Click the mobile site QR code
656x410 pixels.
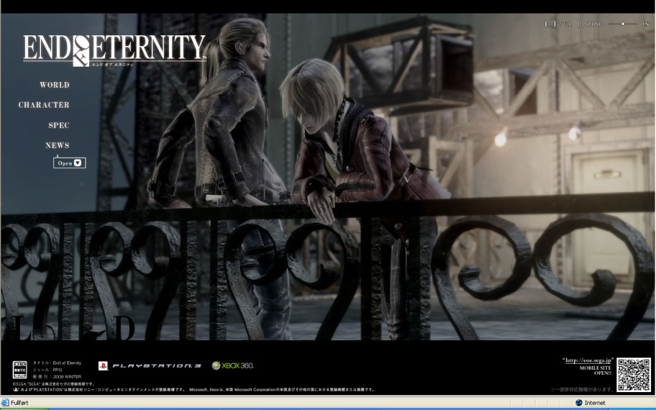click(634, 375)
